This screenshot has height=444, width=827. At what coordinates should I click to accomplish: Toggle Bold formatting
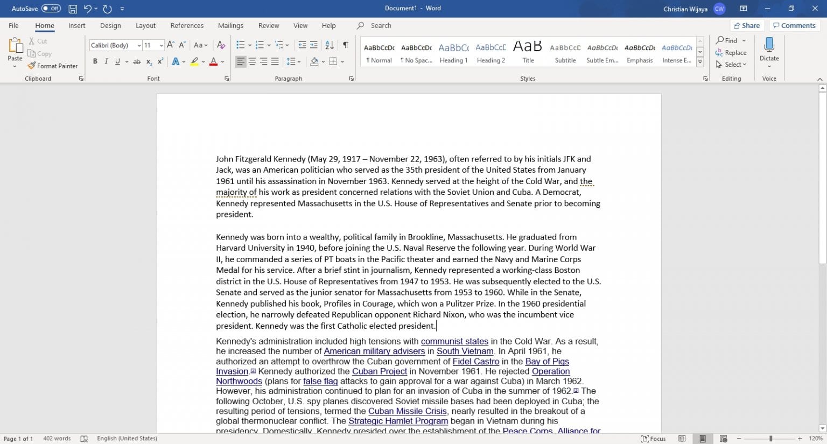click(x=95, y=62)
